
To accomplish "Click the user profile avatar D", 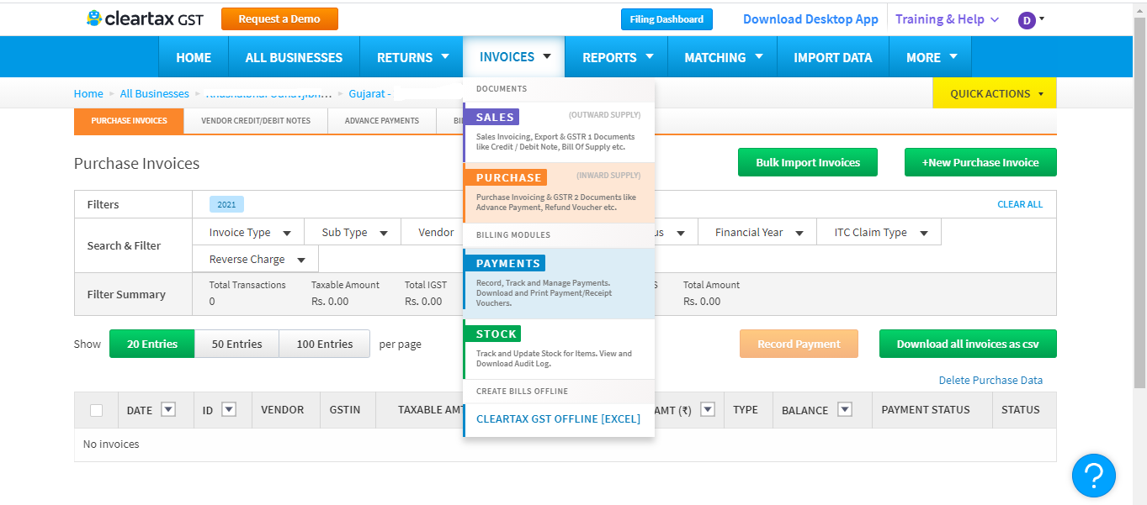I will 1026,20.
